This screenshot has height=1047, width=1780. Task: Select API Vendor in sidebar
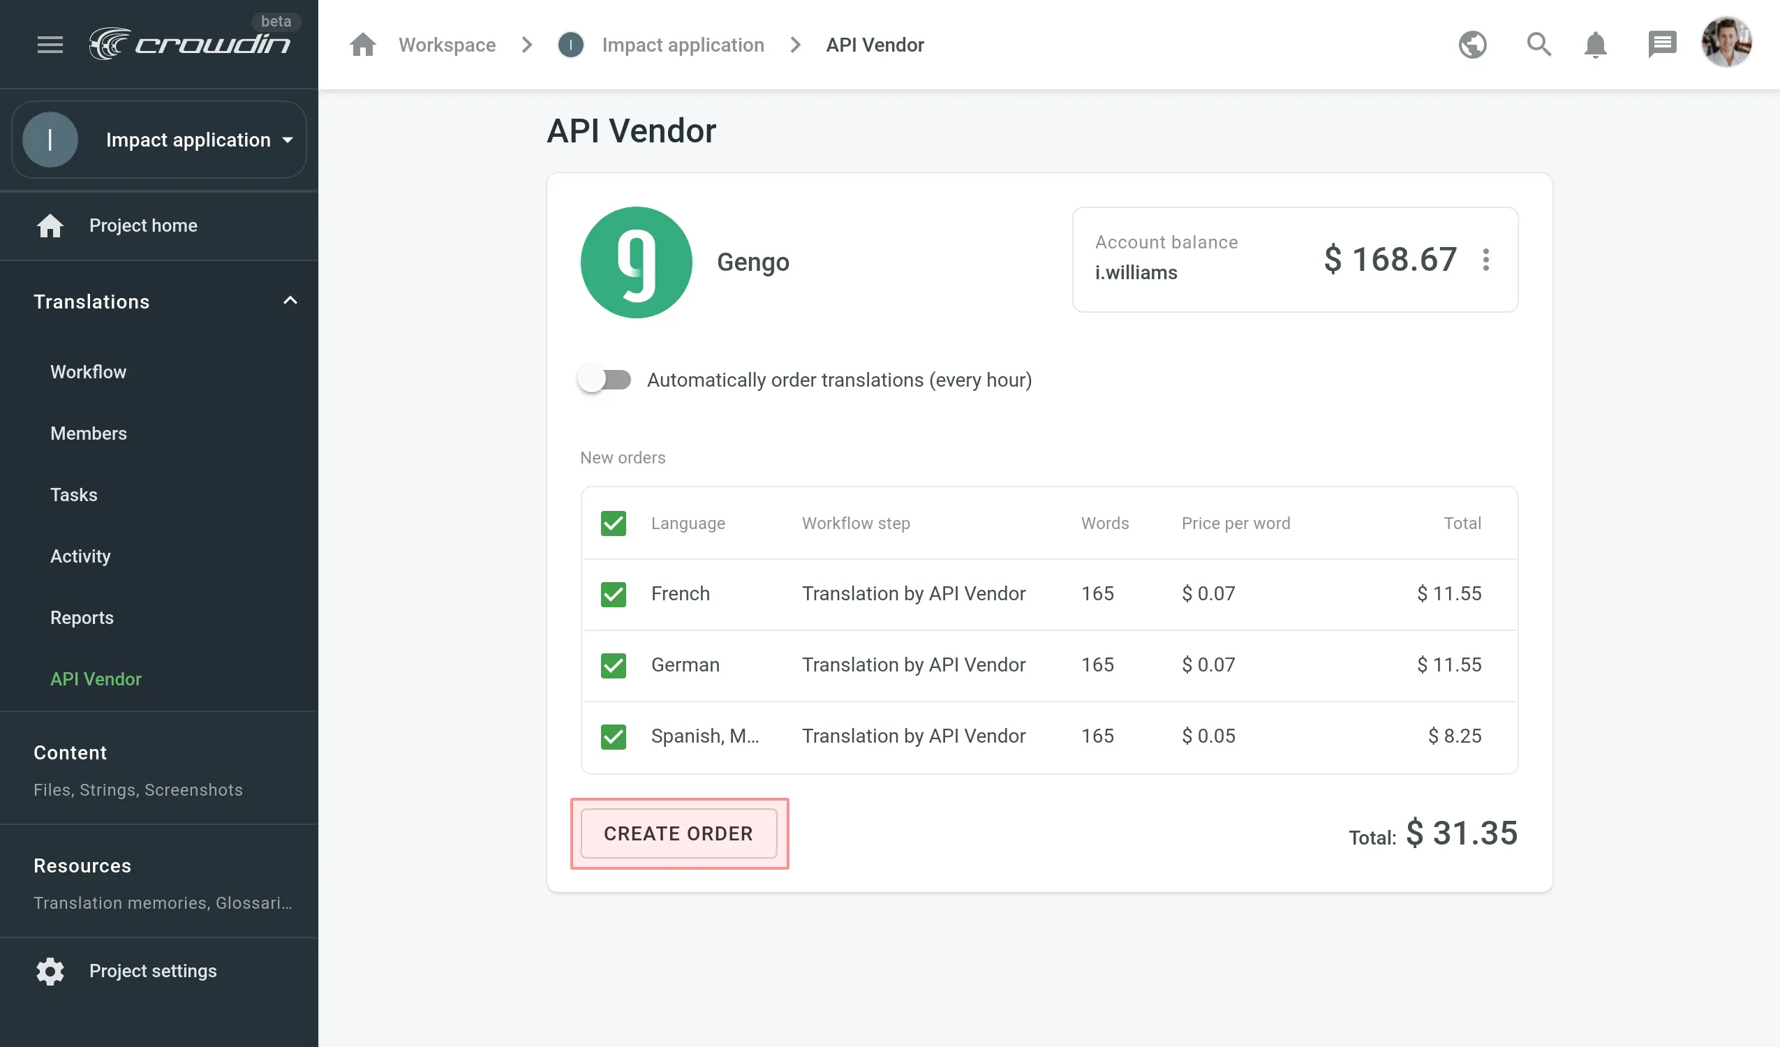tap(96, 679)
